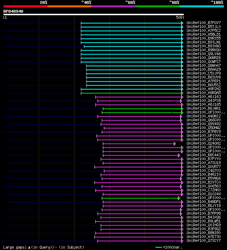Screen dimensions: 227x250
Task: Click label UniRef100_A9RQA5
Action: (204, 93)
